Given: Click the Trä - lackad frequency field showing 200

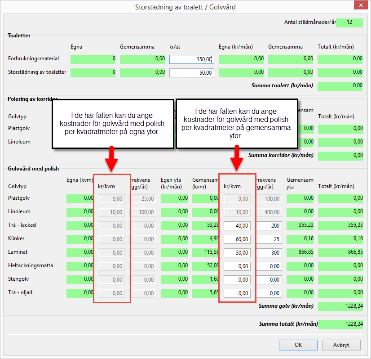Looking at the screenshot, I should [269, 225].
